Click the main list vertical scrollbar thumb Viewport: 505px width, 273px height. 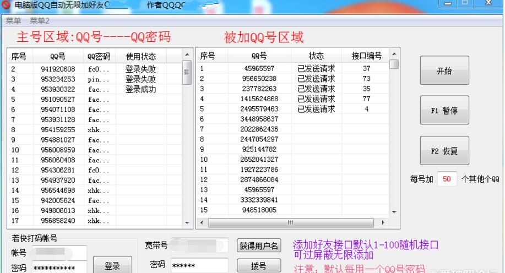click(187, 72)
